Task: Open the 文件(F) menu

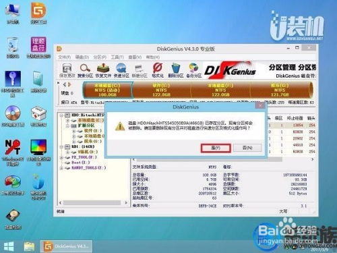Action: tap(65, 57)
